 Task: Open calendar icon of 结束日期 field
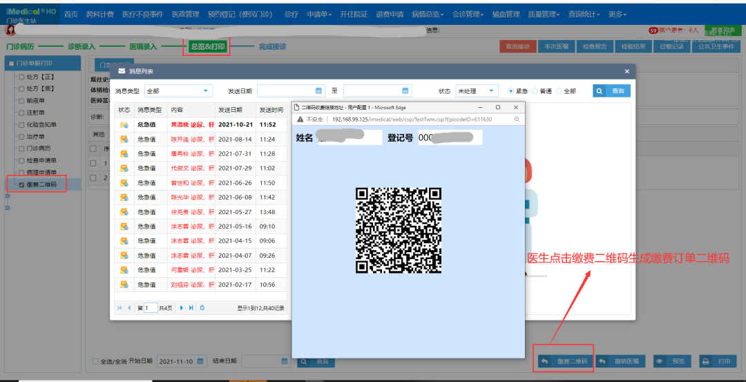(x=285, y=361)
